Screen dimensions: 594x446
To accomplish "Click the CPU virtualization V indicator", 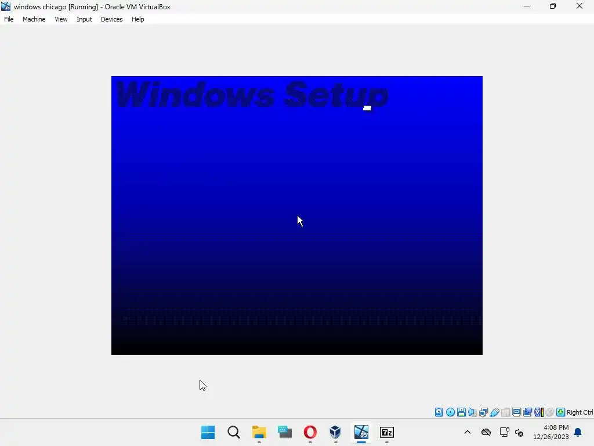I will click(539, 412).
